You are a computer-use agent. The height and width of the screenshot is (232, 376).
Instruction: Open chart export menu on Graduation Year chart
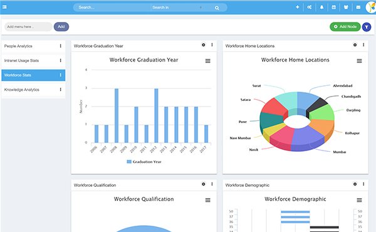(208, 61)
